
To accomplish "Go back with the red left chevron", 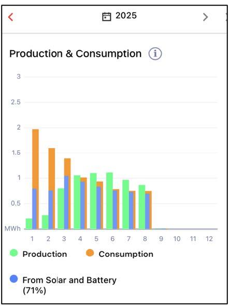I will point(10,17).
